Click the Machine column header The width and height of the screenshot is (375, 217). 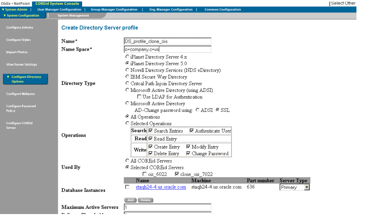pyautogui.click(x=201, y=180)
